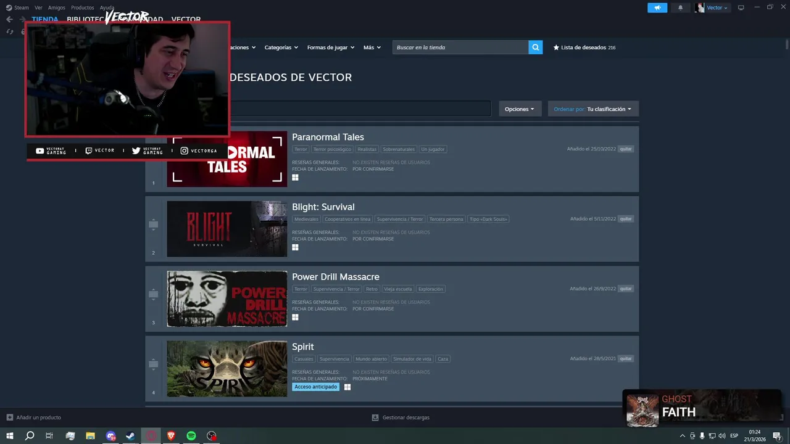The width and height of the screenshot is (790, 444).
Task: Click the microphone icon in system tray
Action: pos(702,436)
